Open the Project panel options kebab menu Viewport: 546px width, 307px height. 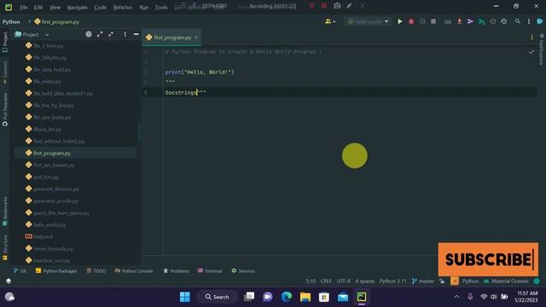click(125, 34)
